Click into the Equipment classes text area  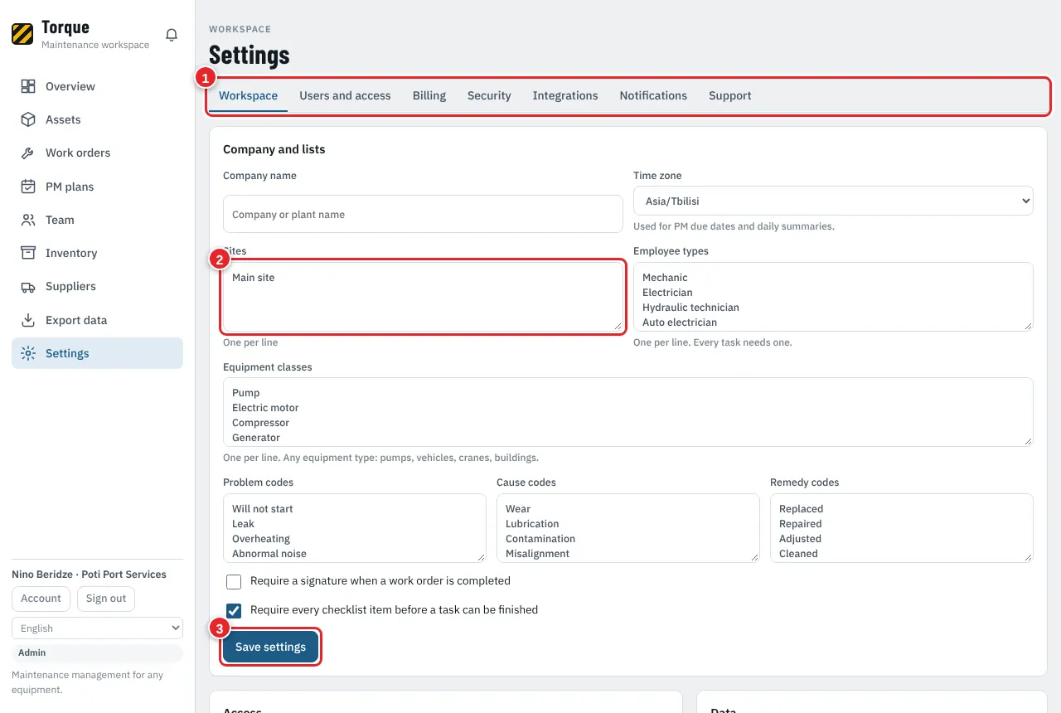click(628, 412)
